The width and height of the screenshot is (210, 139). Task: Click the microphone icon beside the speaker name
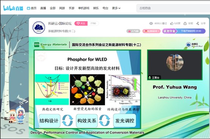(x=150, y=78)
